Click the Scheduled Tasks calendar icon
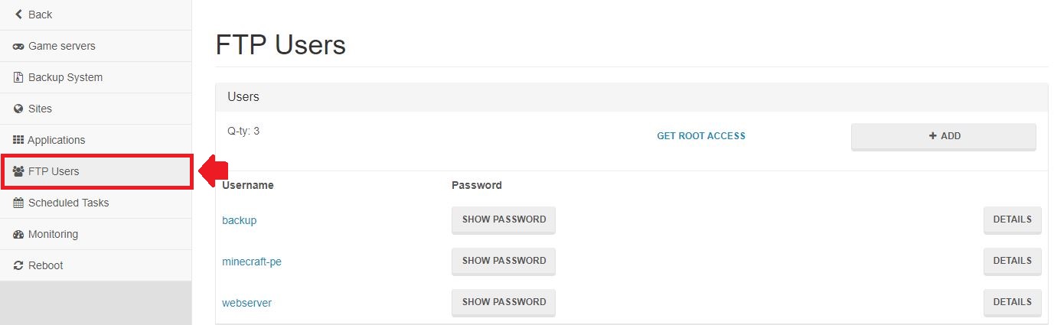 pyautogui.click(x=18, y=203)
